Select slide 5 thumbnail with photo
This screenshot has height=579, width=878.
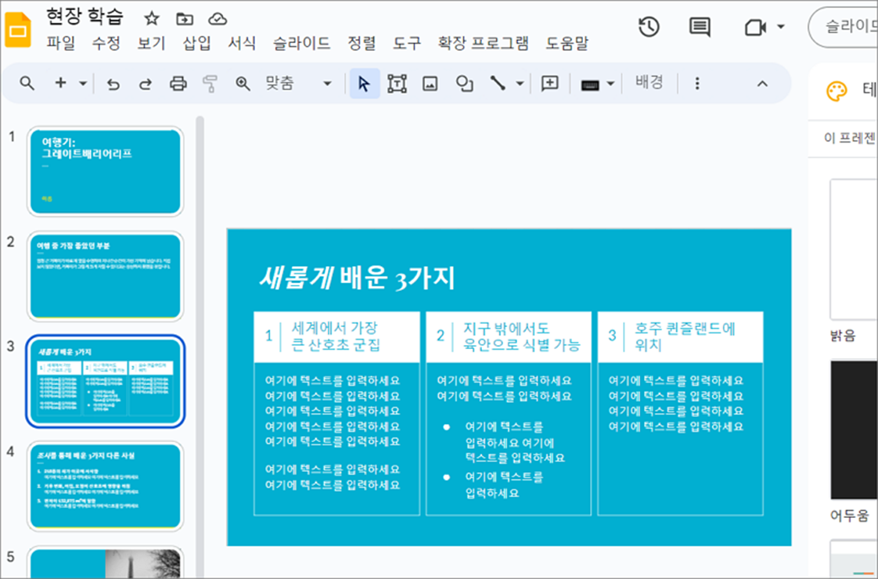point(106,563)
